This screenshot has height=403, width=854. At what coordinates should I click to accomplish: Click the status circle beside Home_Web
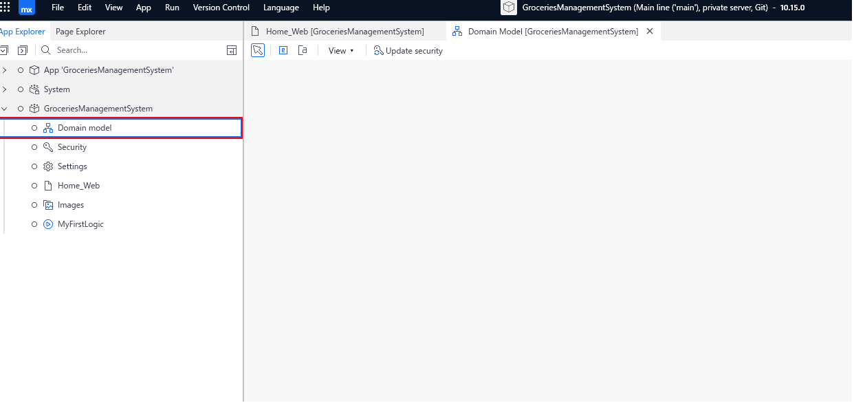click(34, 186)
